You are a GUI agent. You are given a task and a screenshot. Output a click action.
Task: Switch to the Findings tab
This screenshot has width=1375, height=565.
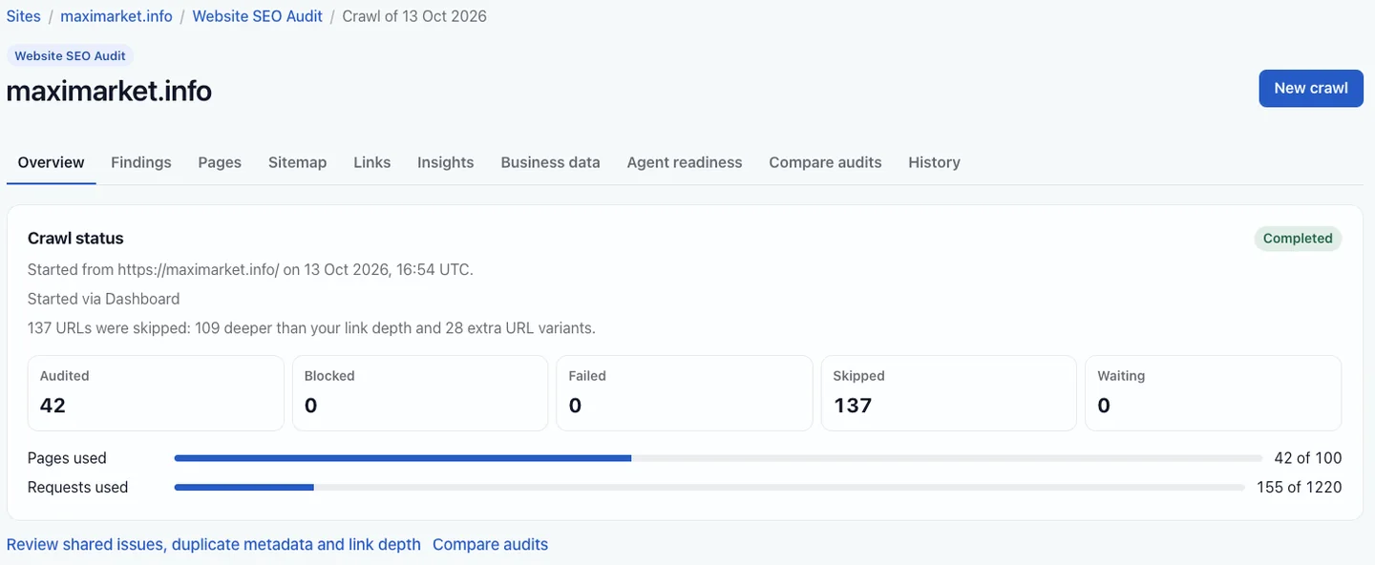click(x=141, y=162)
